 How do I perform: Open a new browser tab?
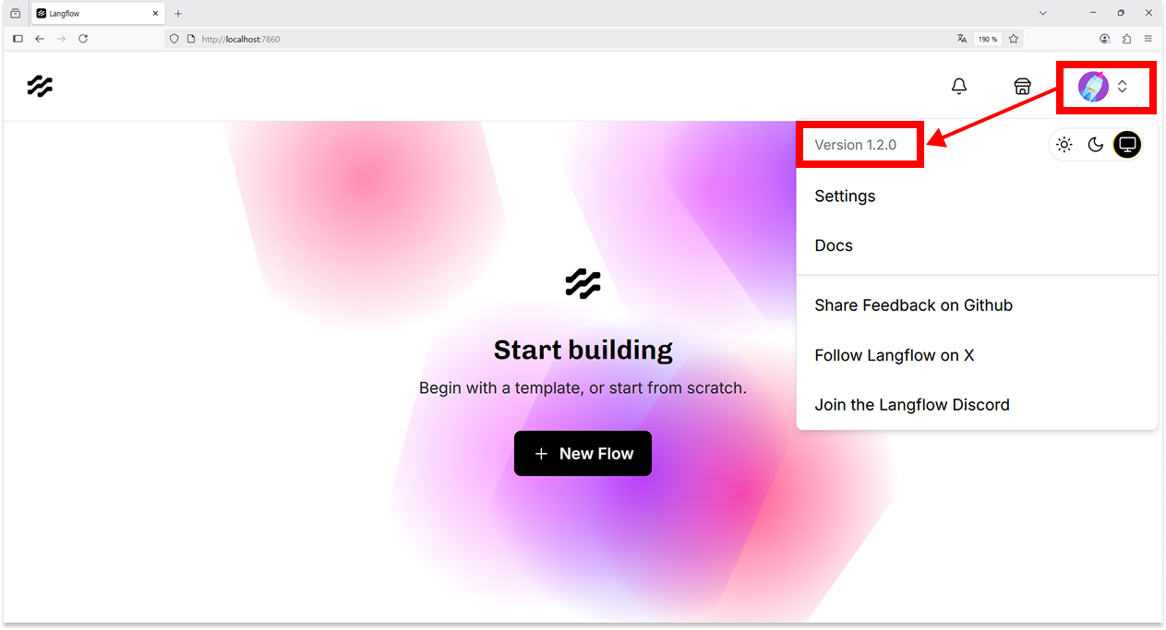click(x=178, y=14)
